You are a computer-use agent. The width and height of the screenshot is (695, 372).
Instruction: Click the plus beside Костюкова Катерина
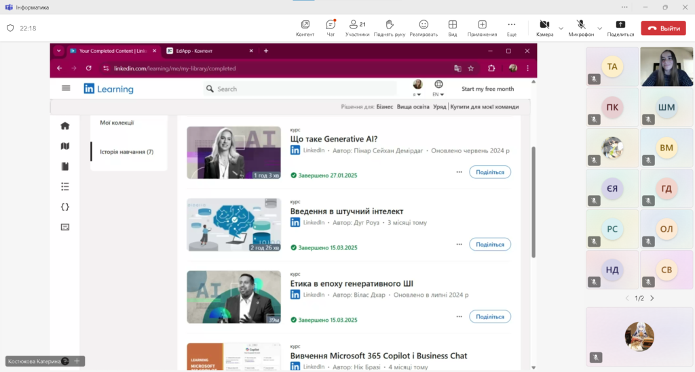tap(77, 361)
